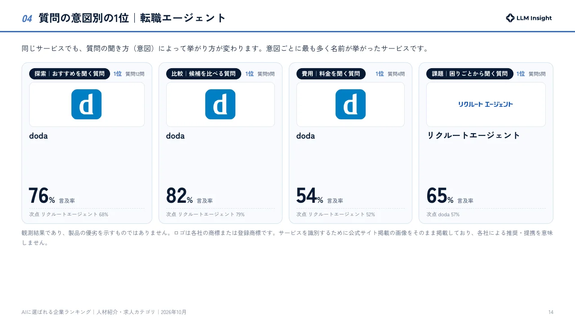Click the LLM Insight logo icon
Image resolution: width=575 pixels, height=323 pixels.
point(510,18)
